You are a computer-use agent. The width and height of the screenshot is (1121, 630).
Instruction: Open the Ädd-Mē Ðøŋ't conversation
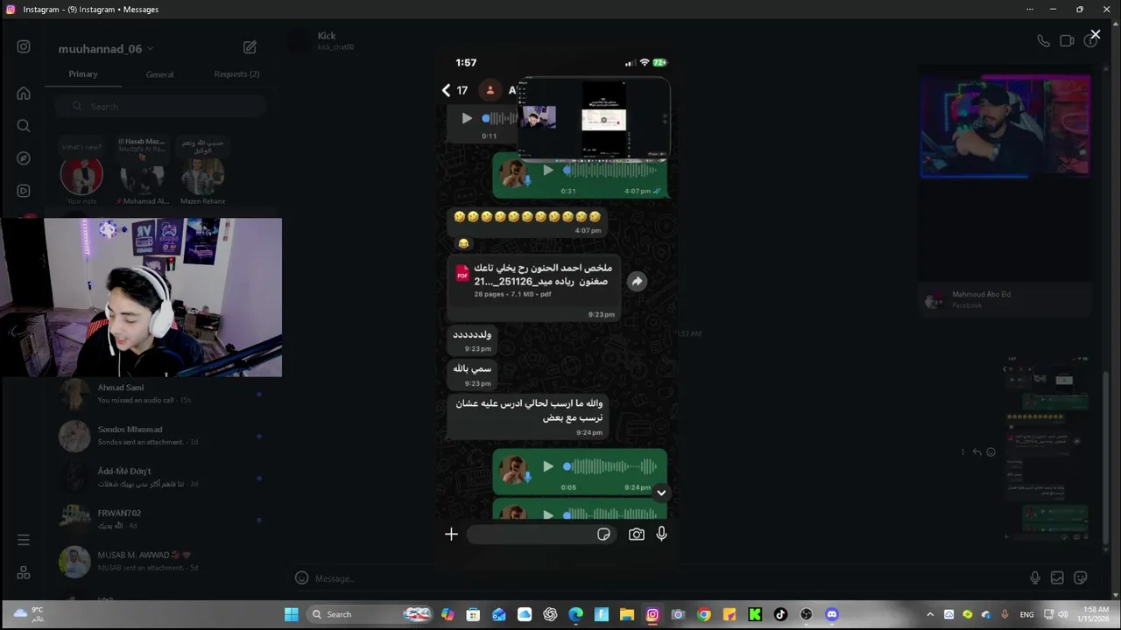point(159,478)
